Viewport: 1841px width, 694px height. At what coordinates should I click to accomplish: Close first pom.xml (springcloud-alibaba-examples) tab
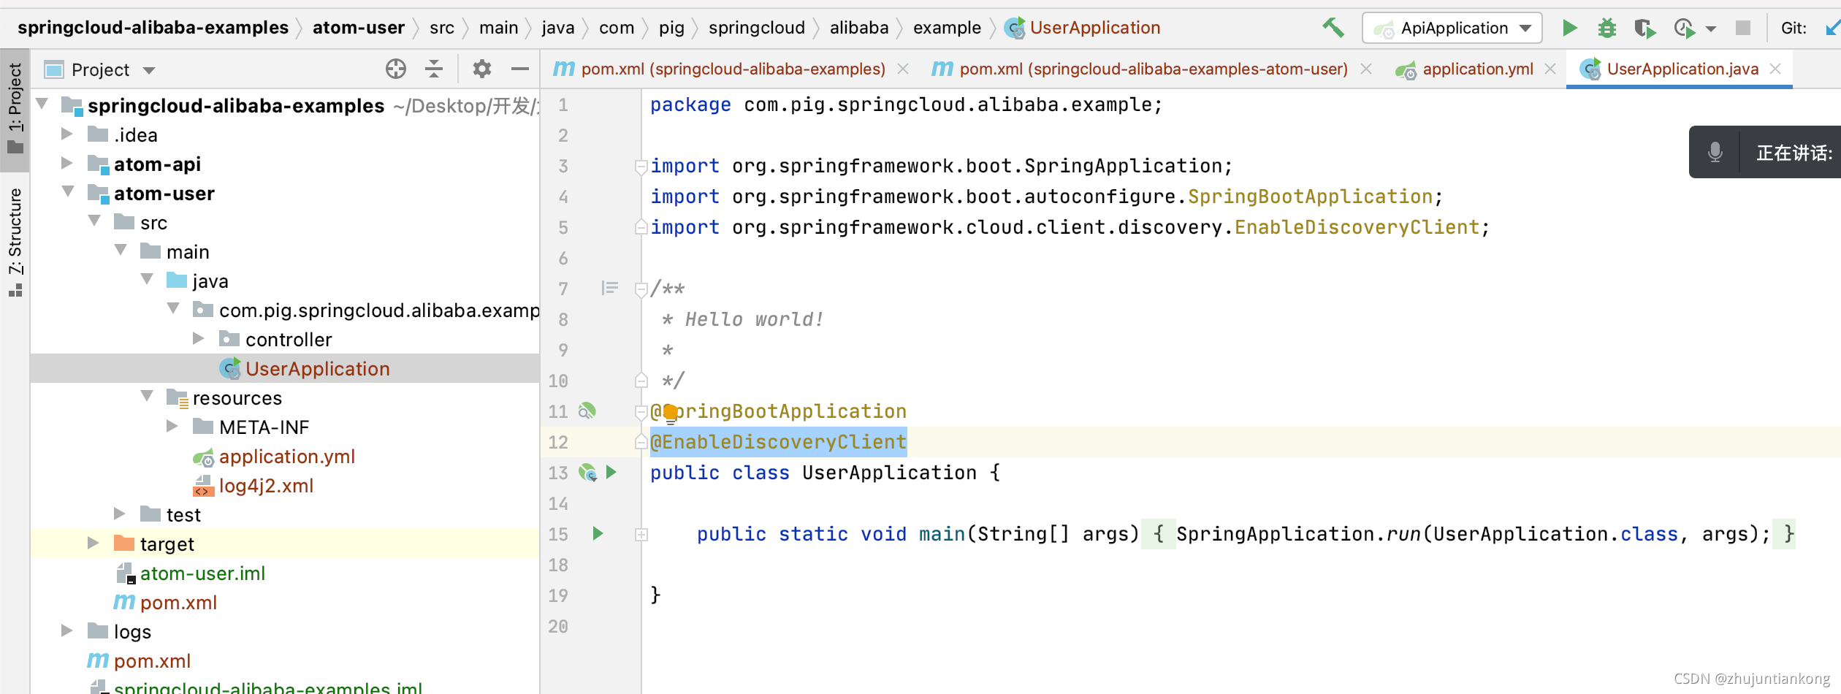pos(903,69)
